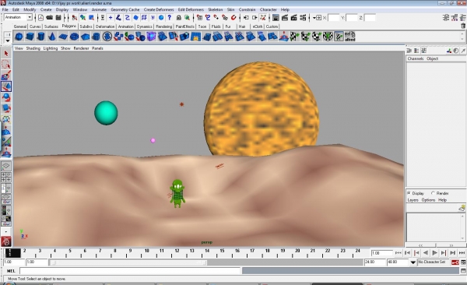Click the purple transparent cube shelf icon

point(151,37)
